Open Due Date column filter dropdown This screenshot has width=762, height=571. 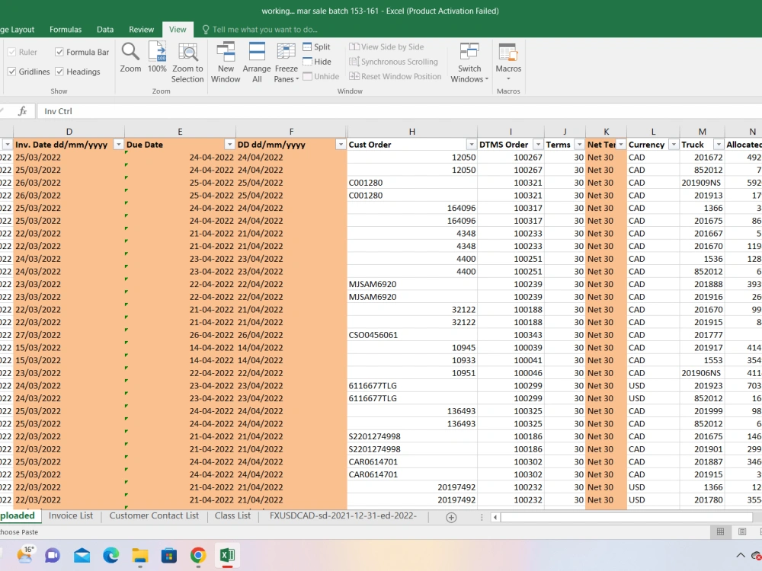tap(229, 145)
